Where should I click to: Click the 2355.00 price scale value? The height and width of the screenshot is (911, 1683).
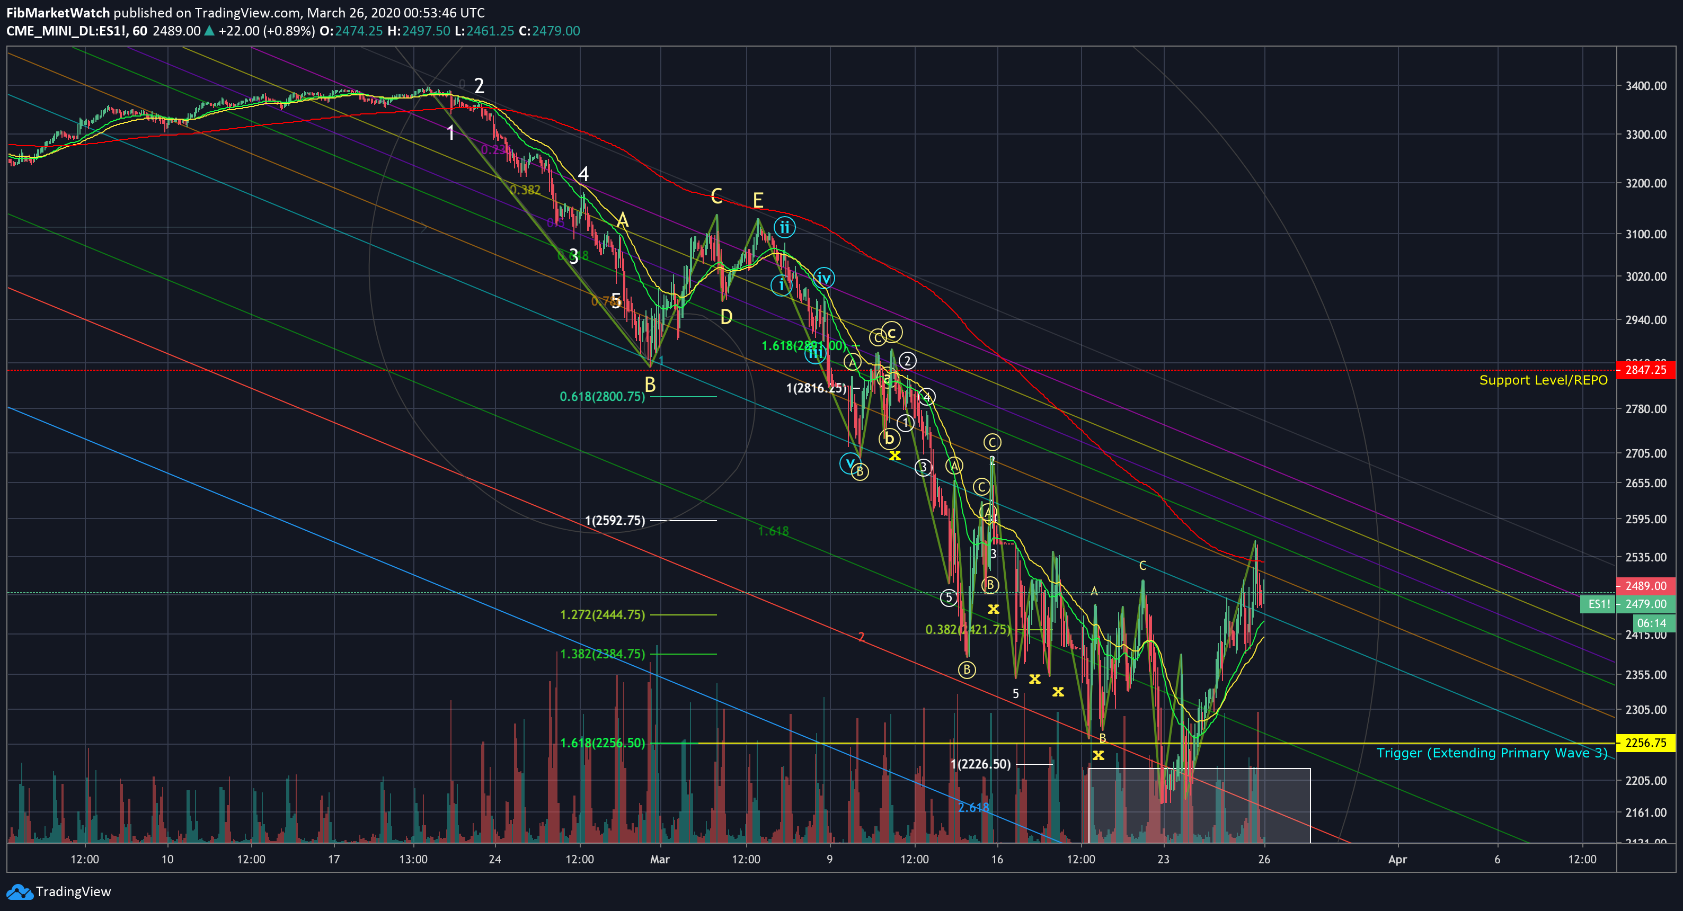tap(1646, 675)
